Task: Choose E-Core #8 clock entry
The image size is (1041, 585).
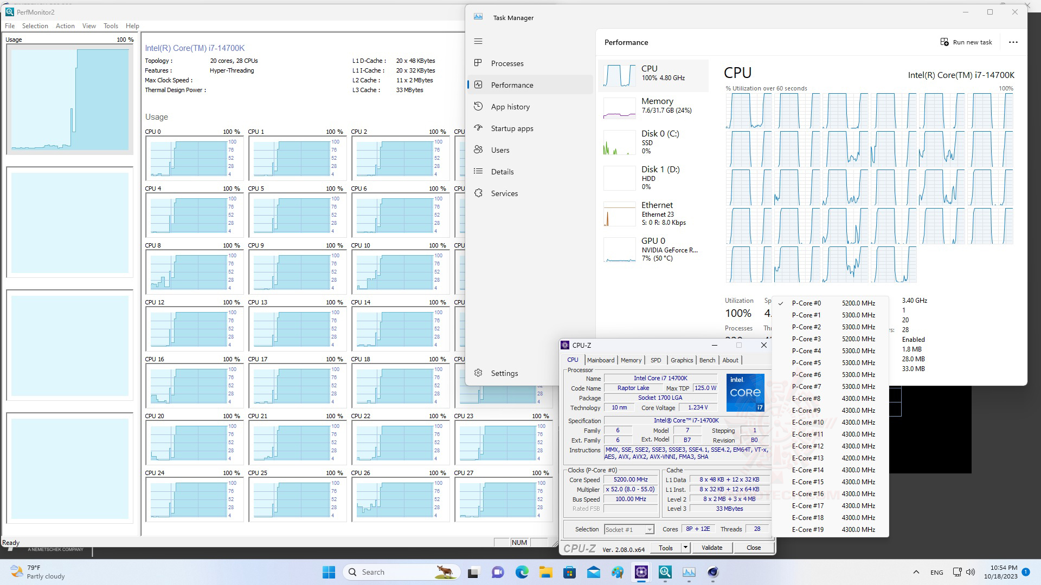Action: coord(806,399)
